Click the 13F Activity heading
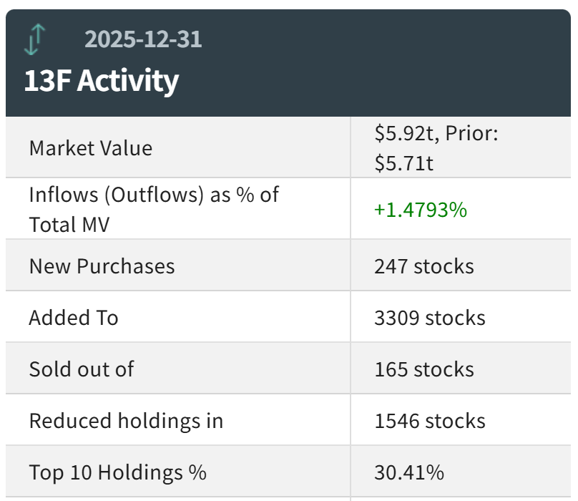Screen dimensions: 578x501 (x=101, y=81)
